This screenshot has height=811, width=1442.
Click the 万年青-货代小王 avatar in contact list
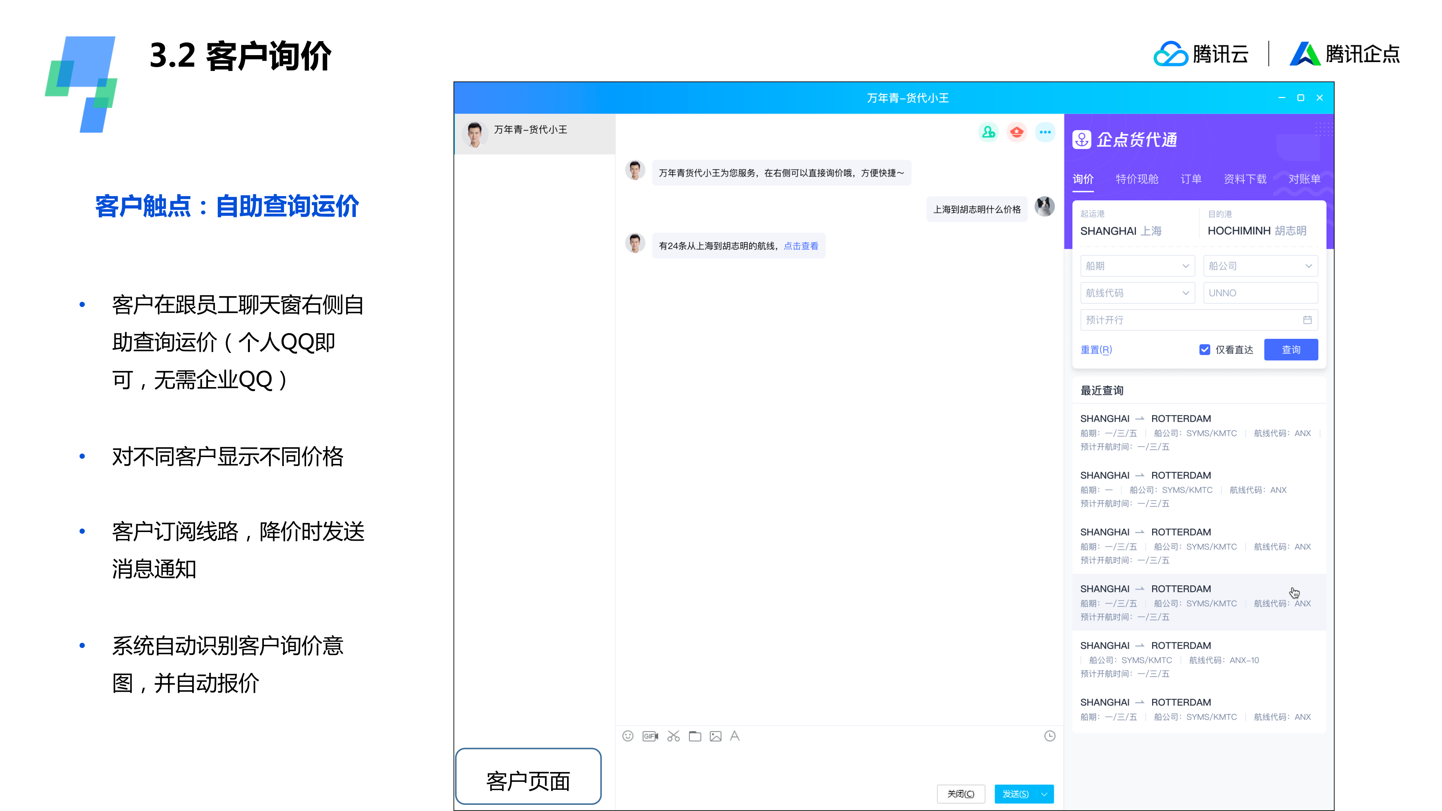pos(474,134)
